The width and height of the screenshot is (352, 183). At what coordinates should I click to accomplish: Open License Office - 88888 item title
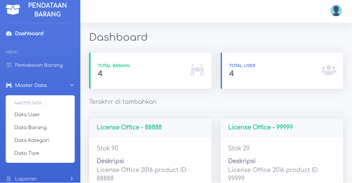point(129,127)
